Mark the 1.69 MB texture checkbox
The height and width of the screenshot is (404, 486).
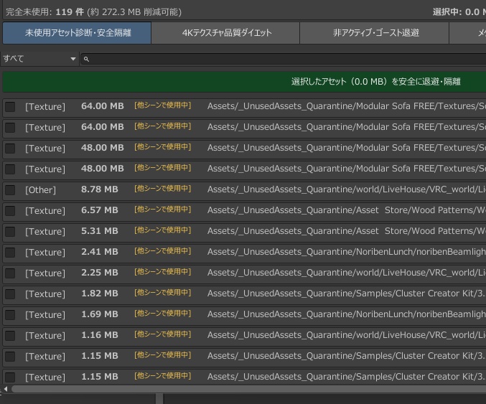tap(10, 315)
